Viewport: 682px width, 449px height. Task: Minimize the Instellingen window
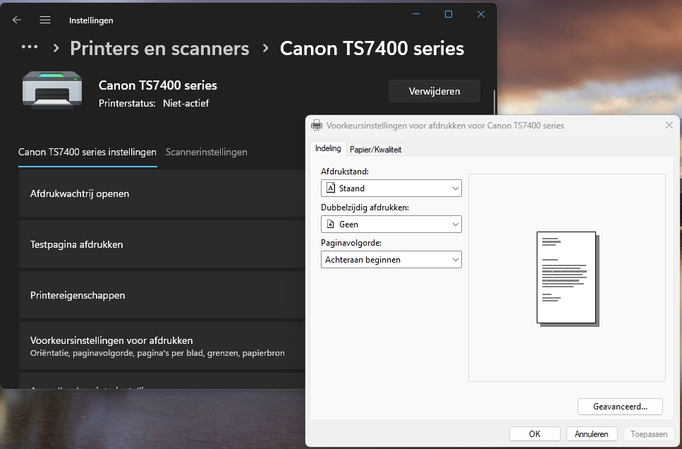point(415,14)
